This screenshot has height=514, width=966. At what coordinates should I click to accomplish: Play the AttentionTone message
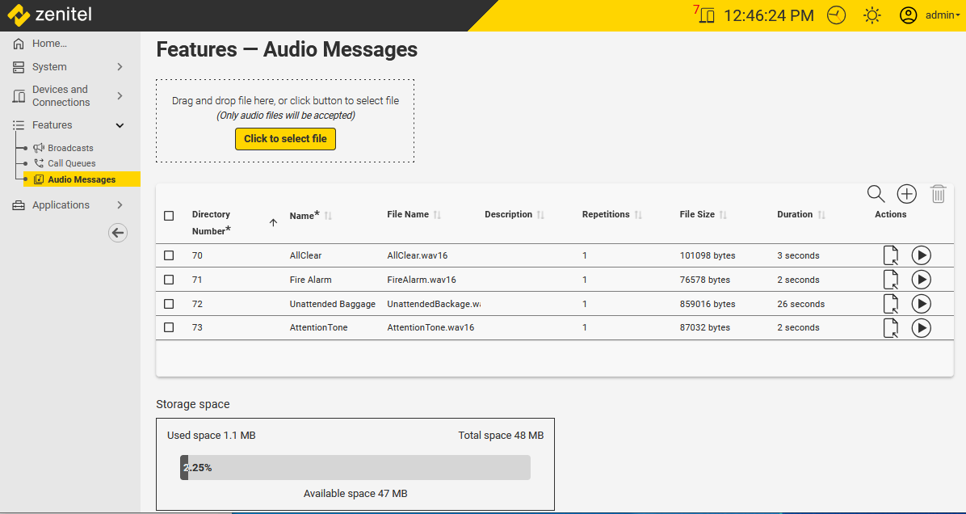921,328
